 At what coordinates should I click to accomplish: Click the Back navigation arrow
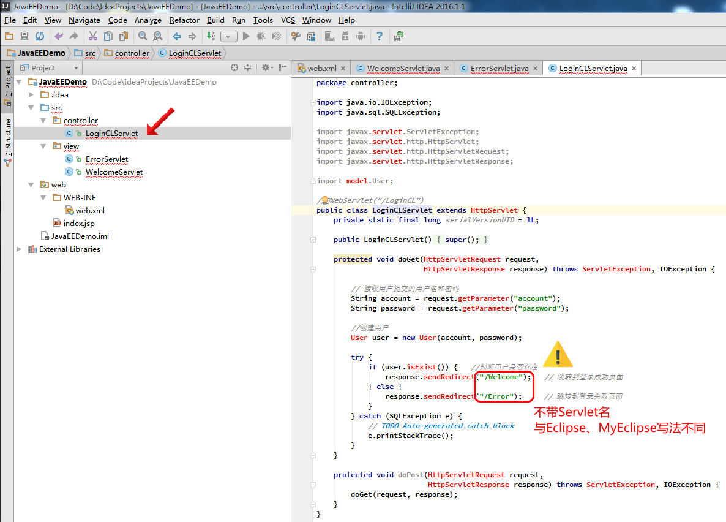click(177, 36)
